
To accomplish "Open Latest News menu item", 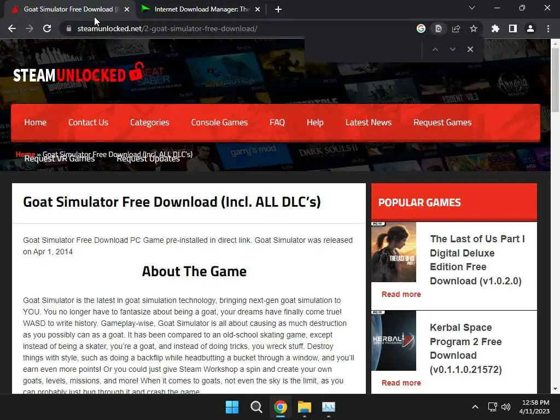I will [x=369, y=122].
